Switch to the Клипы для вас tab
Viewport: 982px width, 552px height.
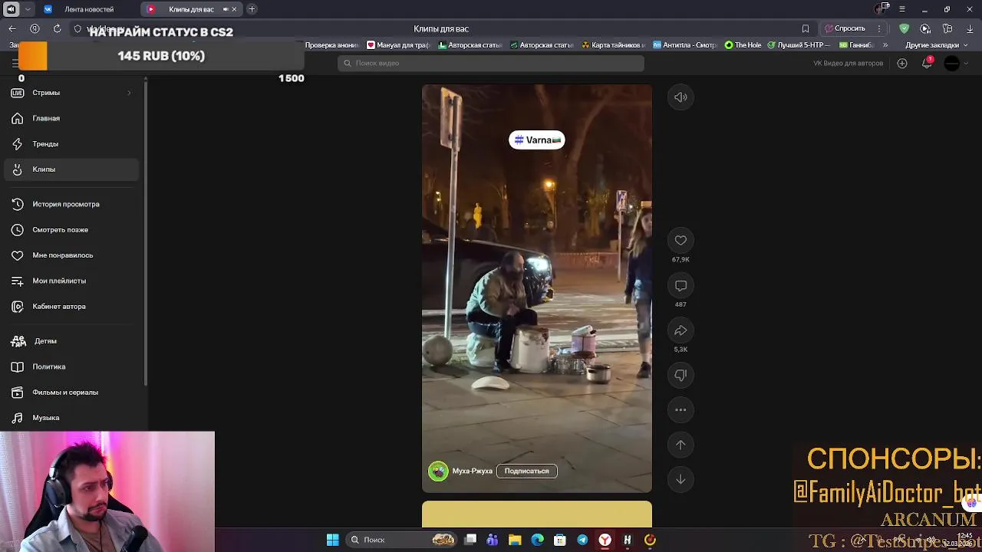[x=191, y=9]
